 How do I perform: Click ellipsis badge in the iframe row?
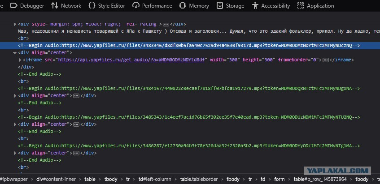point(326,60)
